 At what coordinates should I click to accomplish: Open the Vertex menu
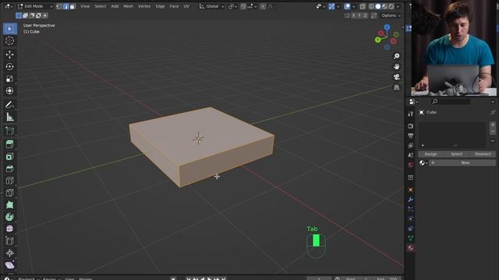(144, 6)
